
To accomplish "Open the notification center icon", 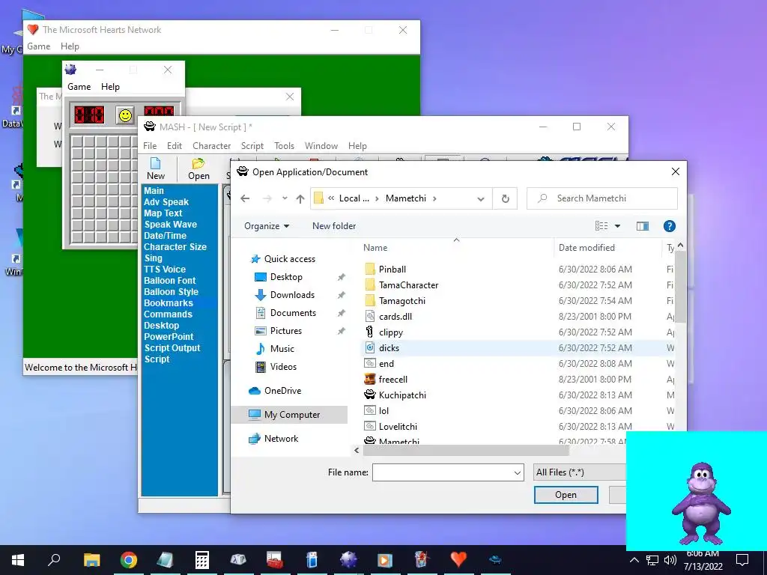I will (x=742, y=560).
